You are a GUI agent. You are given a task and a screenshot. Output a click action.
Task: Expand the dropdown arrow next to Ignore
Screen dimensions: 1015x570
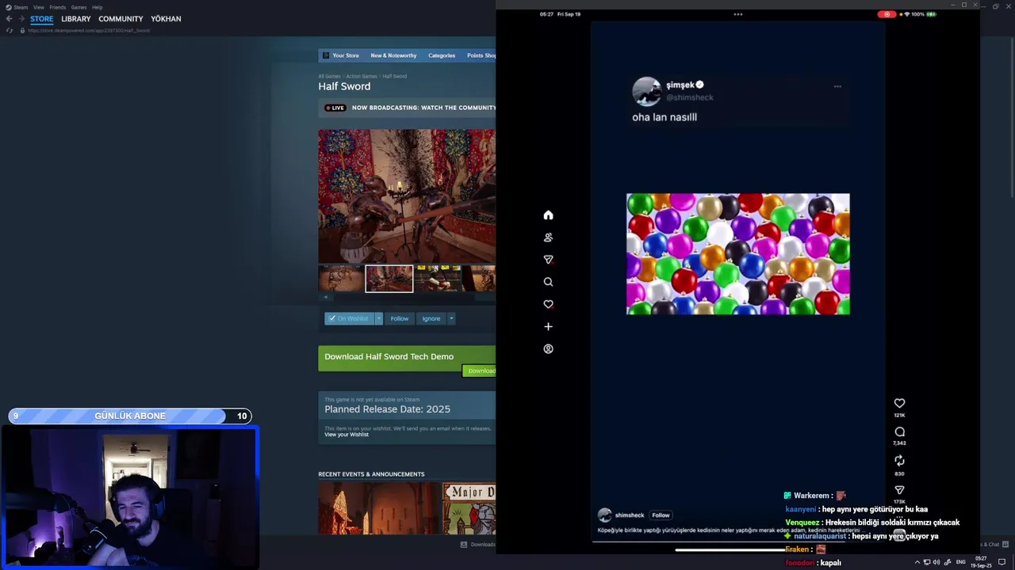click(451, 318)
